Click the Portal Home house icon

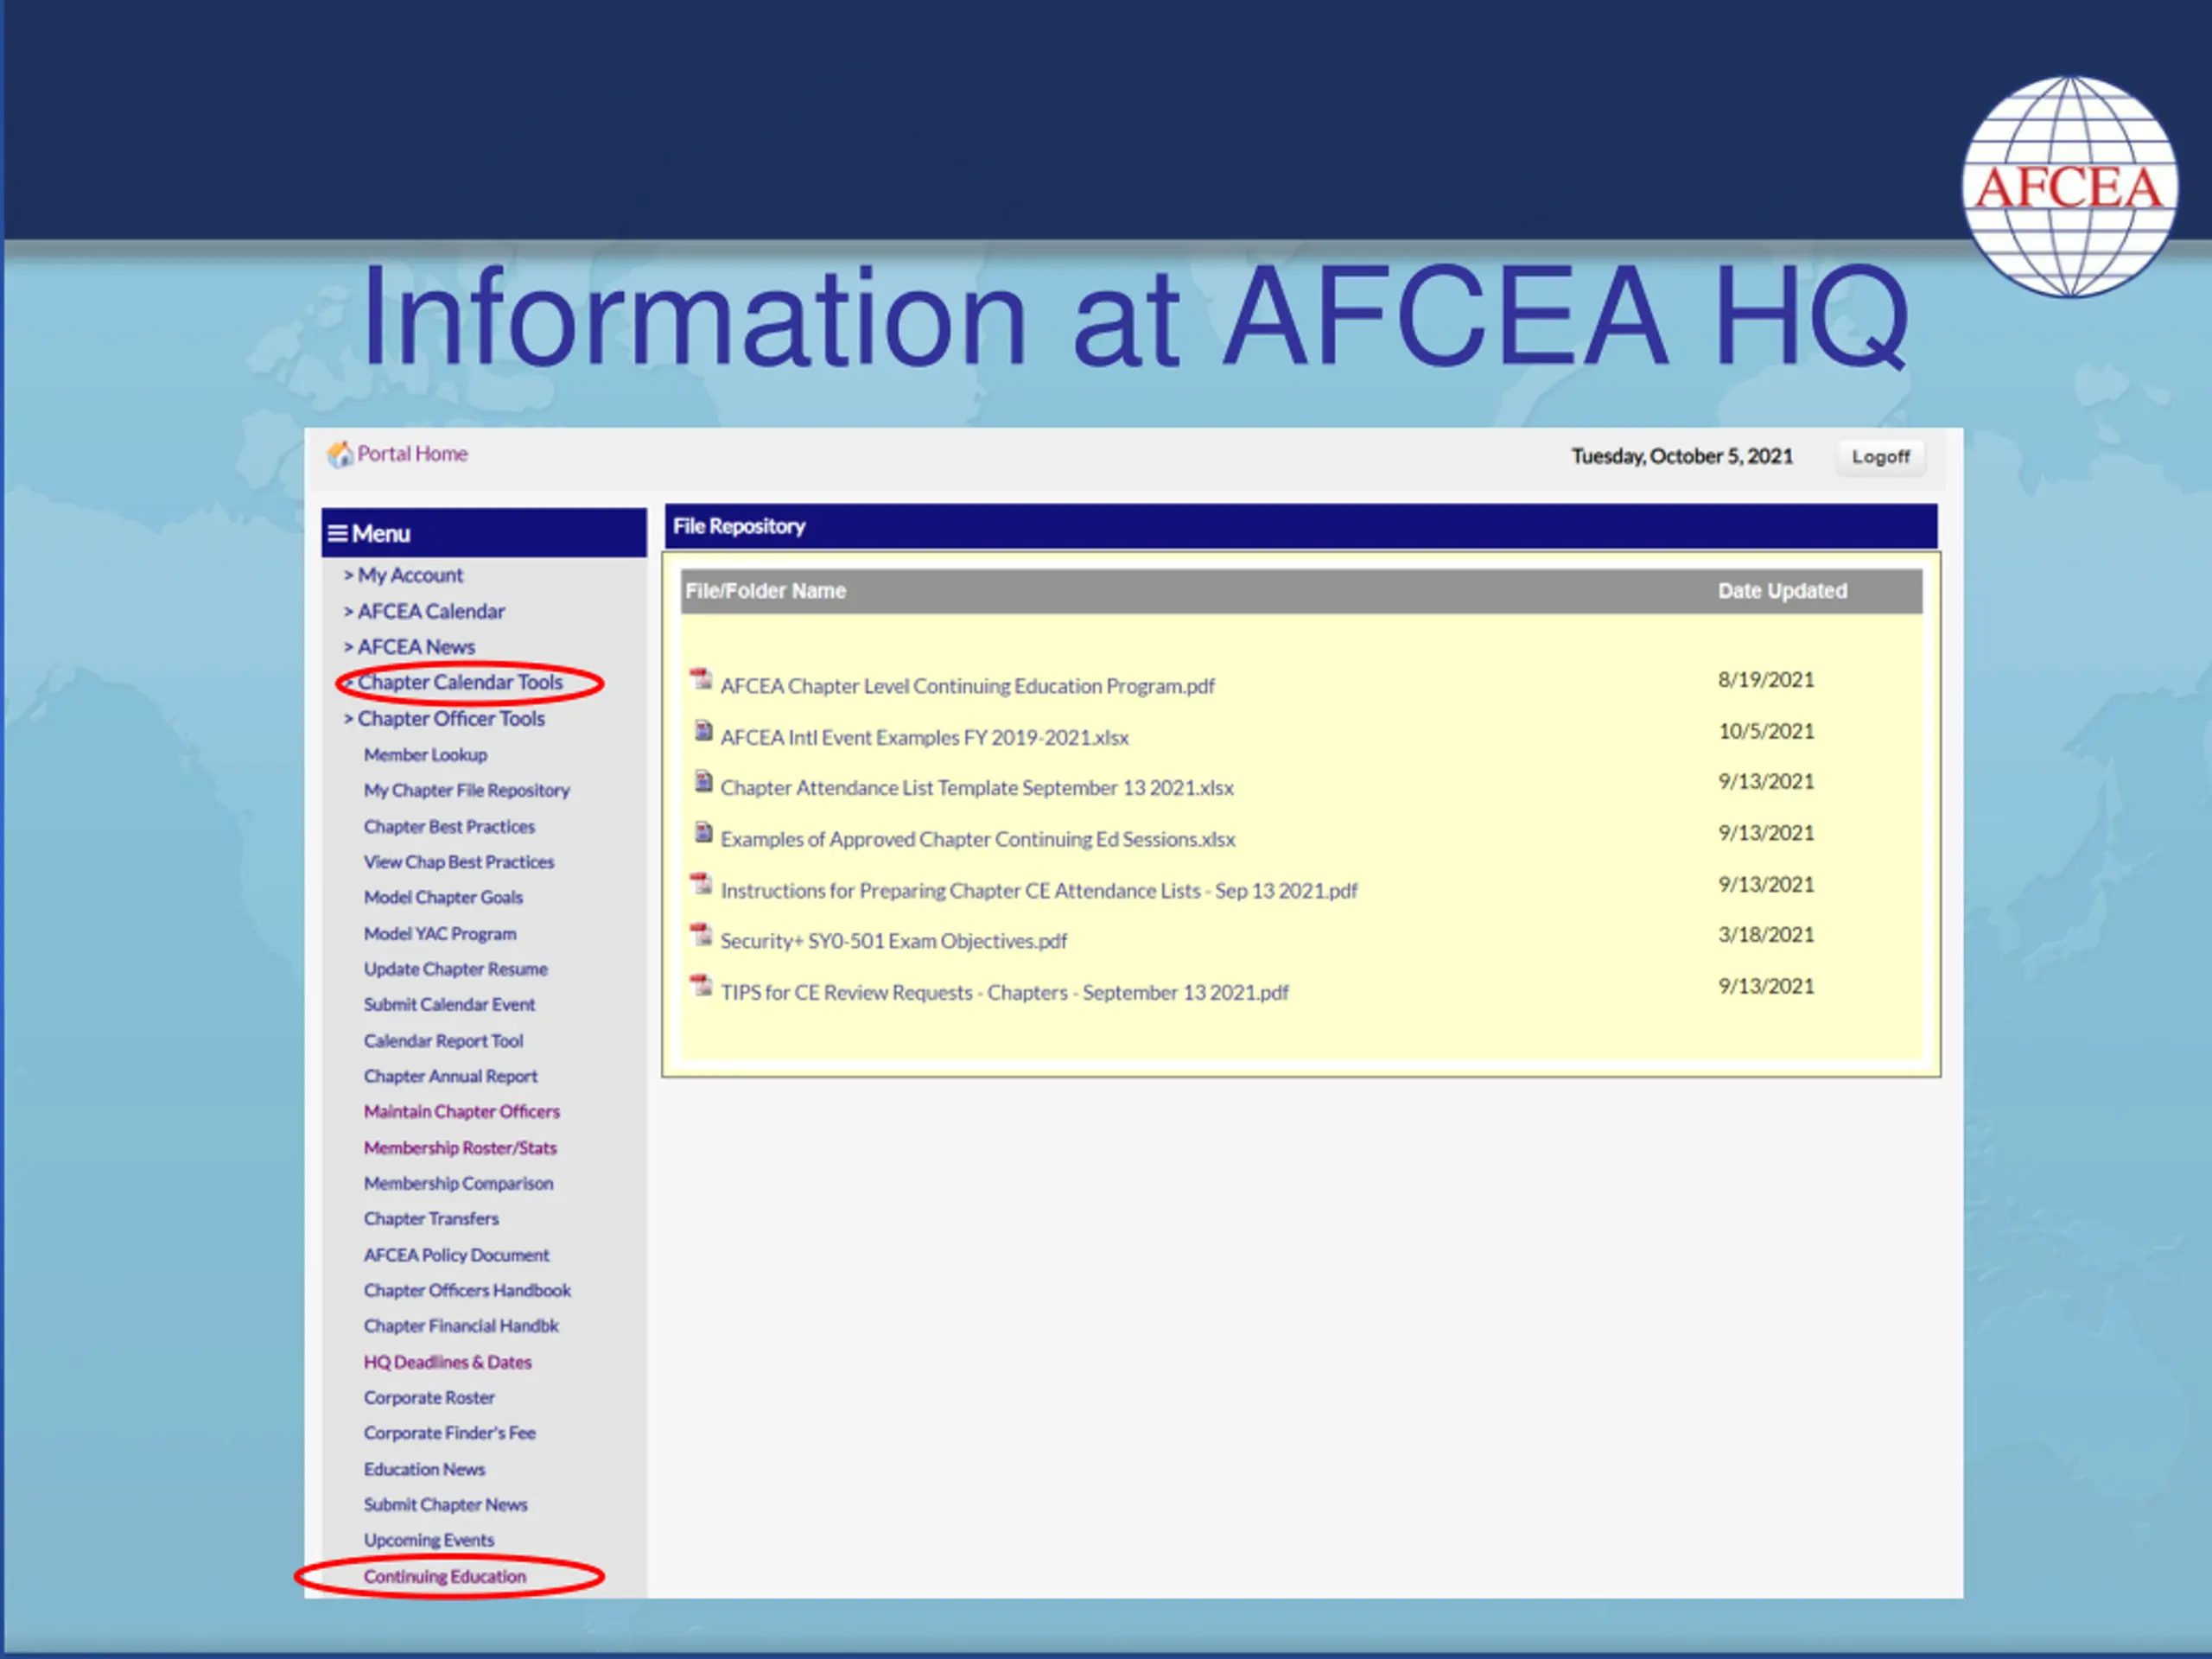[340, 455]
